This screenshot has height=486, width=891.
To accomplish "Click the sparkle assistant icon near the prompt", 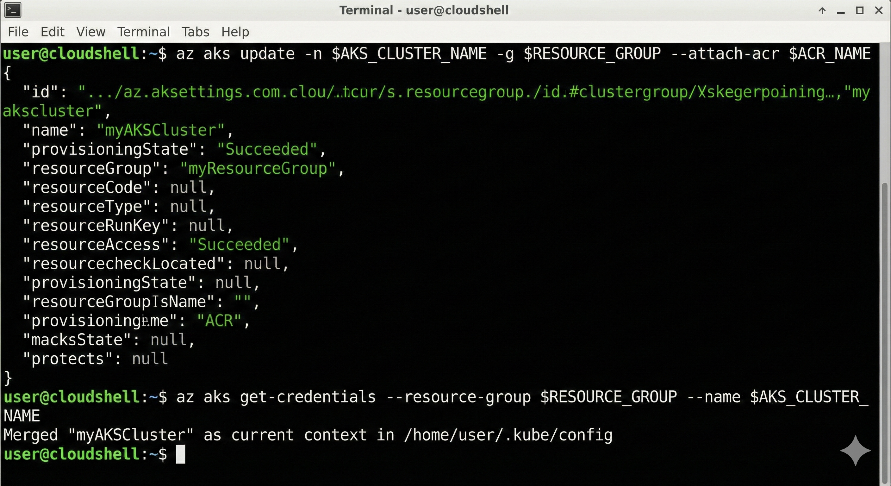I will click(856, 451).
